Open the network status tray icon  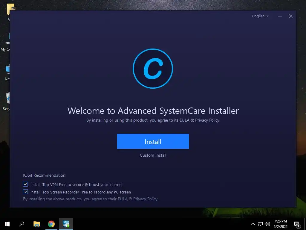coord(260,224)
